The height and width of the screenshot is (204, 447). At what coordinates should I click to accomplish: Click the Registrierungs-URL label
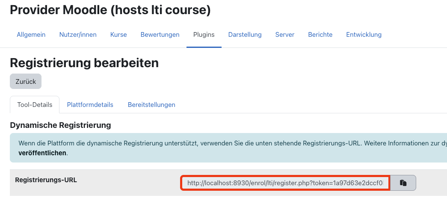[46, 180]
